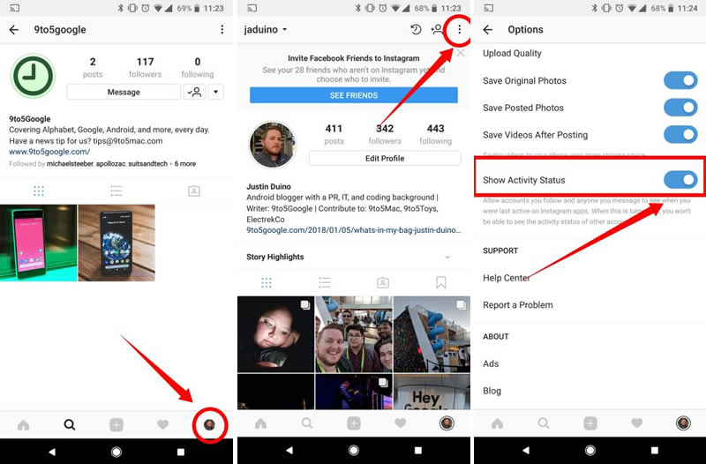This screenshot has width=706, height=464.
Task: Turn off Save Videos After Posting
Action: [680, 135]
